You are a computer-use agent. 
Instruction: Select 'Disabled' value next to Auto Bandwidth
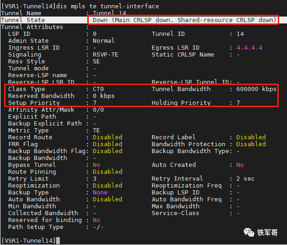pyautogui.click(x=108, y=199)
